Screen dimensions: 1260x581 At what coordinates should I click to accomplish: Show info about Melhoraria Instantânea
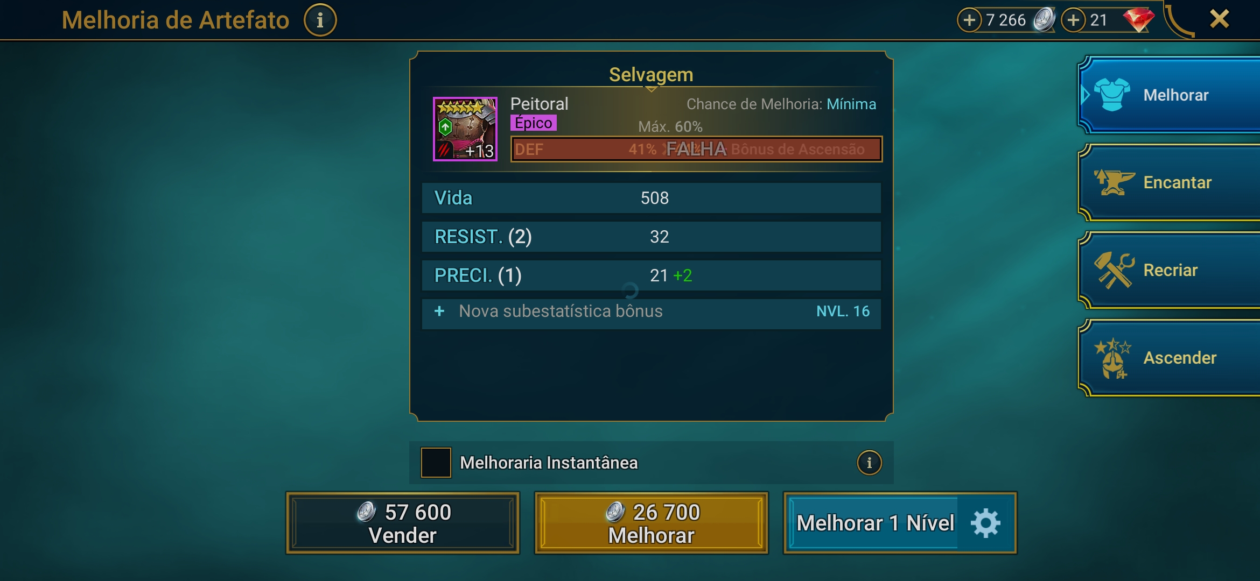click(x=869, y=463)
